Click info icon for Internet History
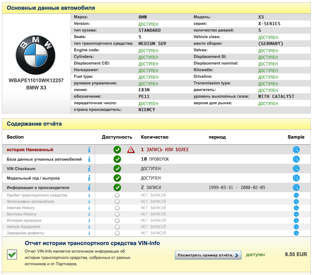The width and height of the screenshot is (313, 275). pos(89,208)
